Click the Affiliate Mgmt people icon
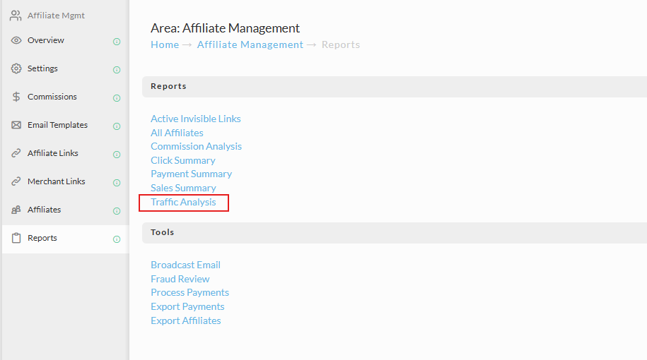The width and height of the screenshot is (647, 360). coord(16,16)
